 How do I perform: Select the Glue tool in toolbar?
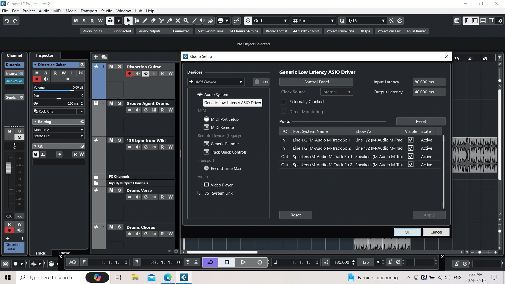170,21
